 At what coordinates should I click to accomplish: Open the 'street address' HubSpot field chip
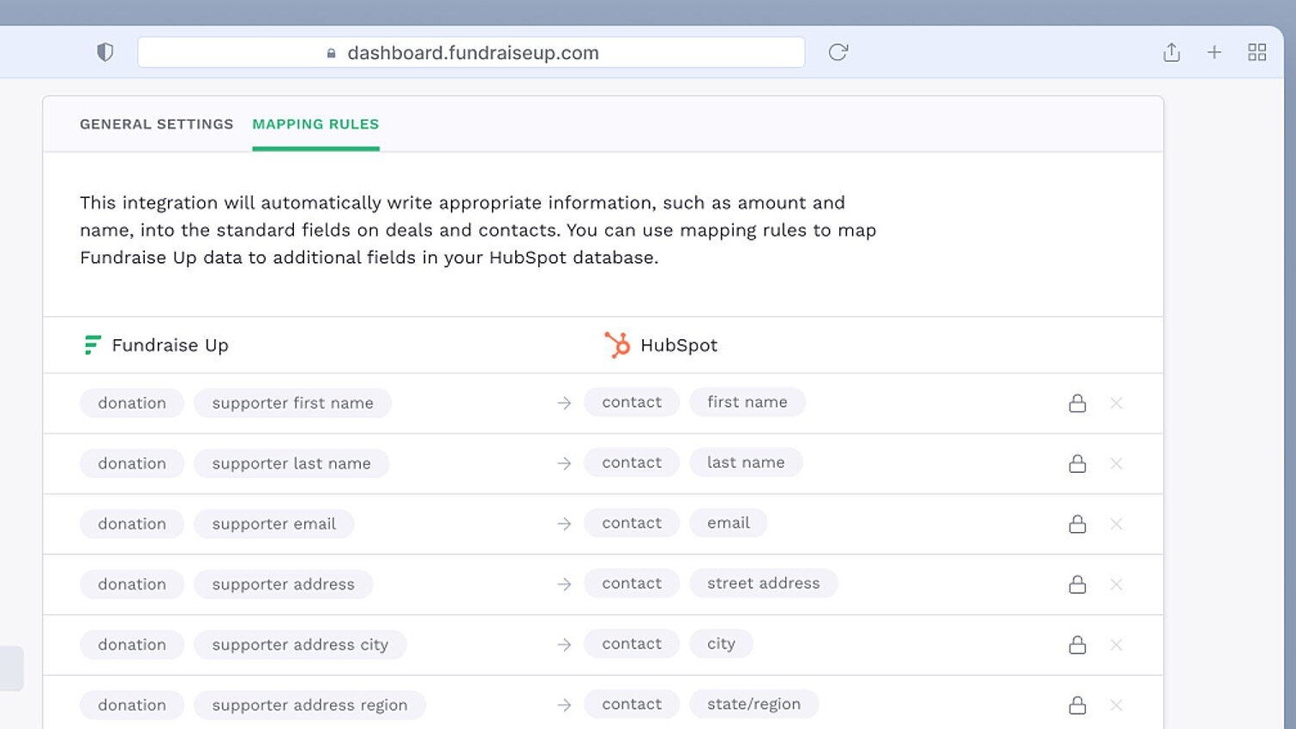pyautogui.click(x=763, y=583)
